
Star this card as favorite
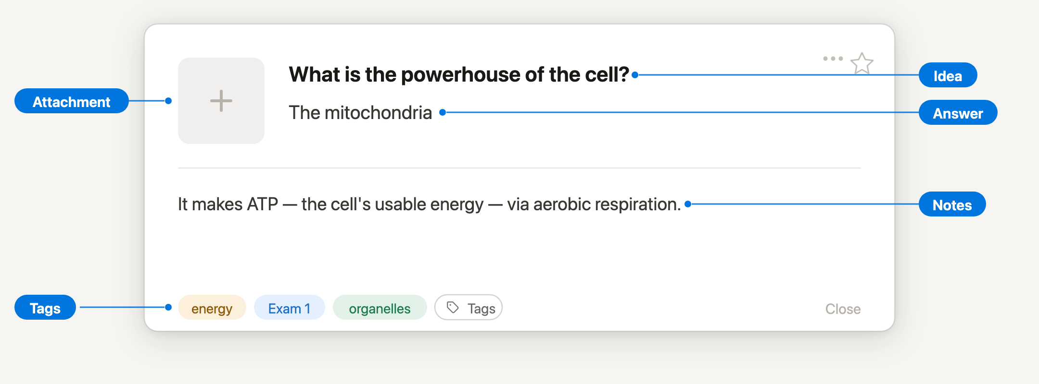[862, 63]
